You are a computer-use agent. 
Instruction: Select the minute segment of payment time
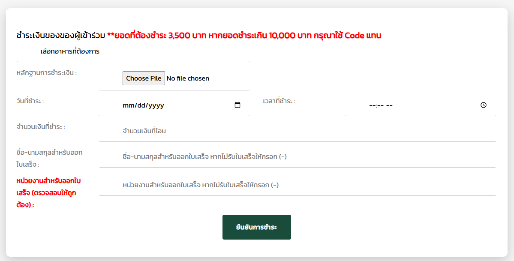click(380, 105)
